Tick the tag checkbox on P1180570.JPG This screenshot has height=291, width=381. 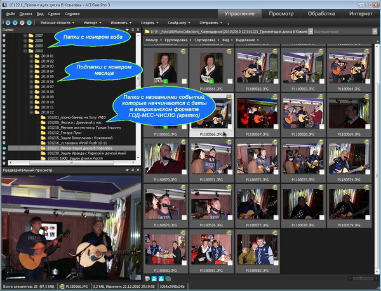(184, 172)
